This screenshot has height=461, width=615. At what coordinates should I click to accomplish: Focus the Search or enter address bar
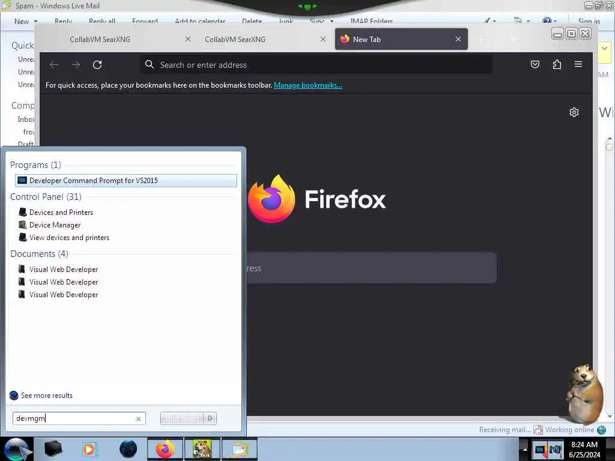[x=316, y=65]
